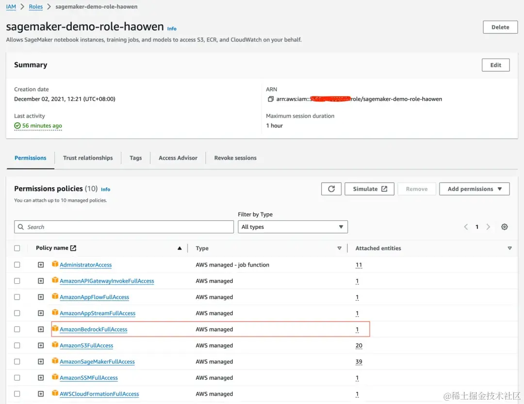The image size is (524, 404).
Task: Click Info link beside Permissions policies
Action: [x=106, y=190]
